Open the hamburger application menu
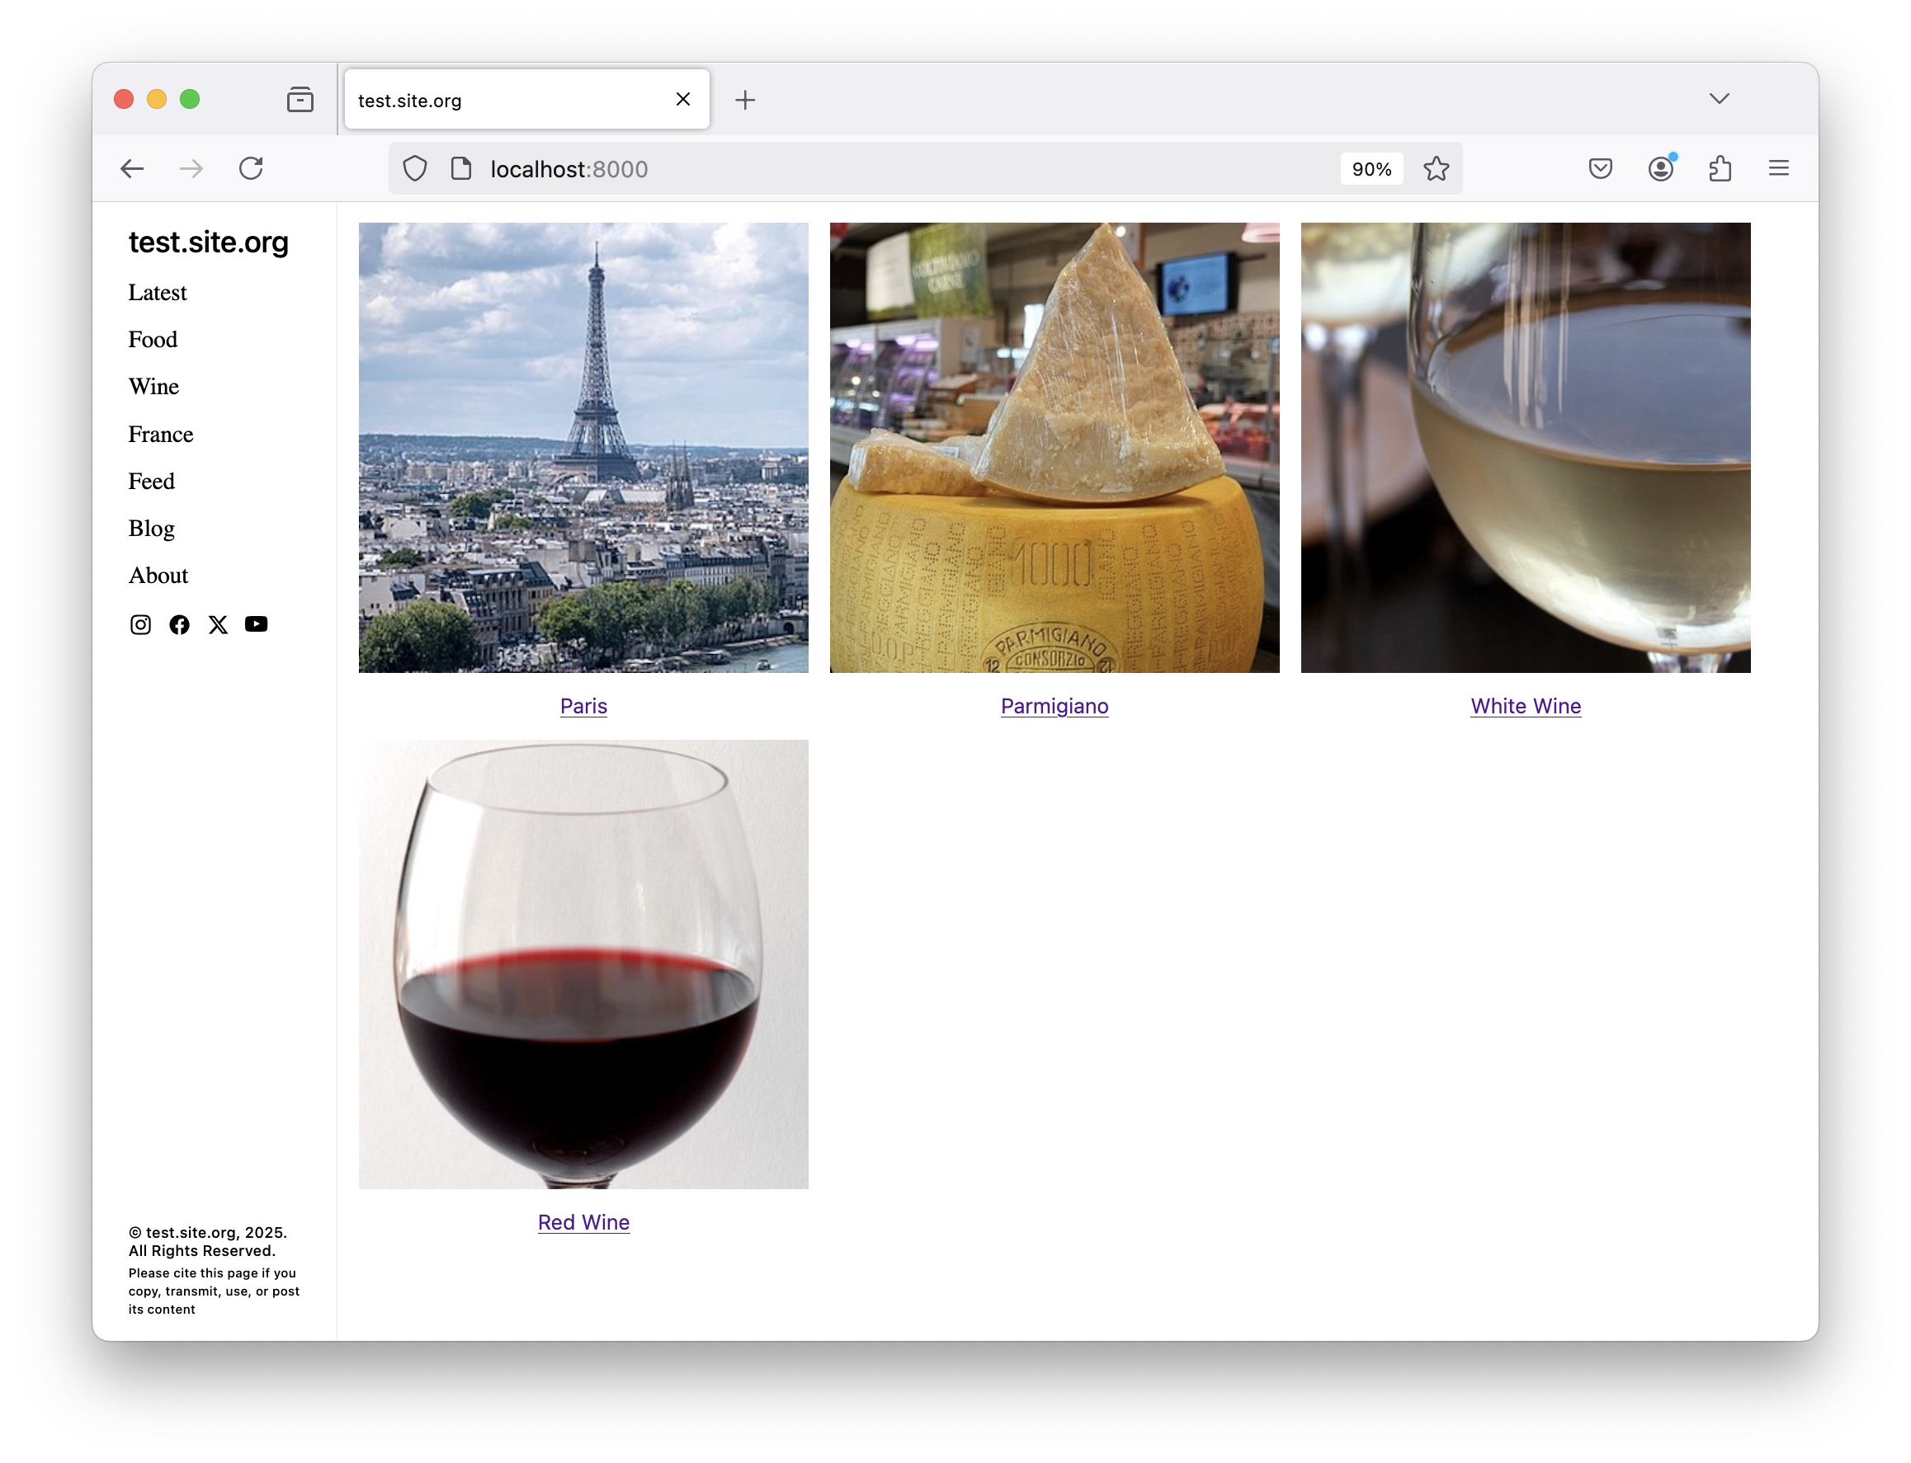Screen dimensions: 1911x1463 [1778, 168]
